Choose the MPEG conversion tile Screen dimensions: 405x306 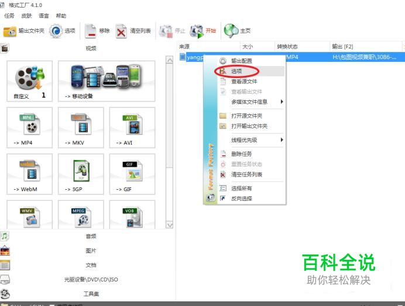pos(81,215)
